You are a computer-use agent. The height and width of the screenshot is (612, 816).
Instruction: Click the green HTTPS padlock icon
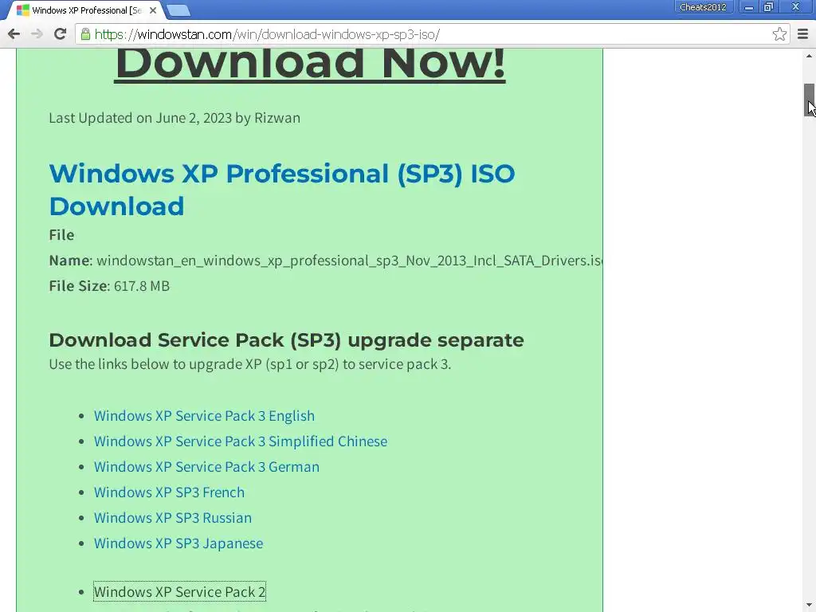coord(85,34)
